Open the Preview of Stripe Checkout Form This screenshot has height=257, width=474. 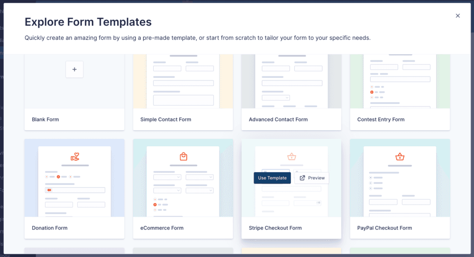coord(312,178)
